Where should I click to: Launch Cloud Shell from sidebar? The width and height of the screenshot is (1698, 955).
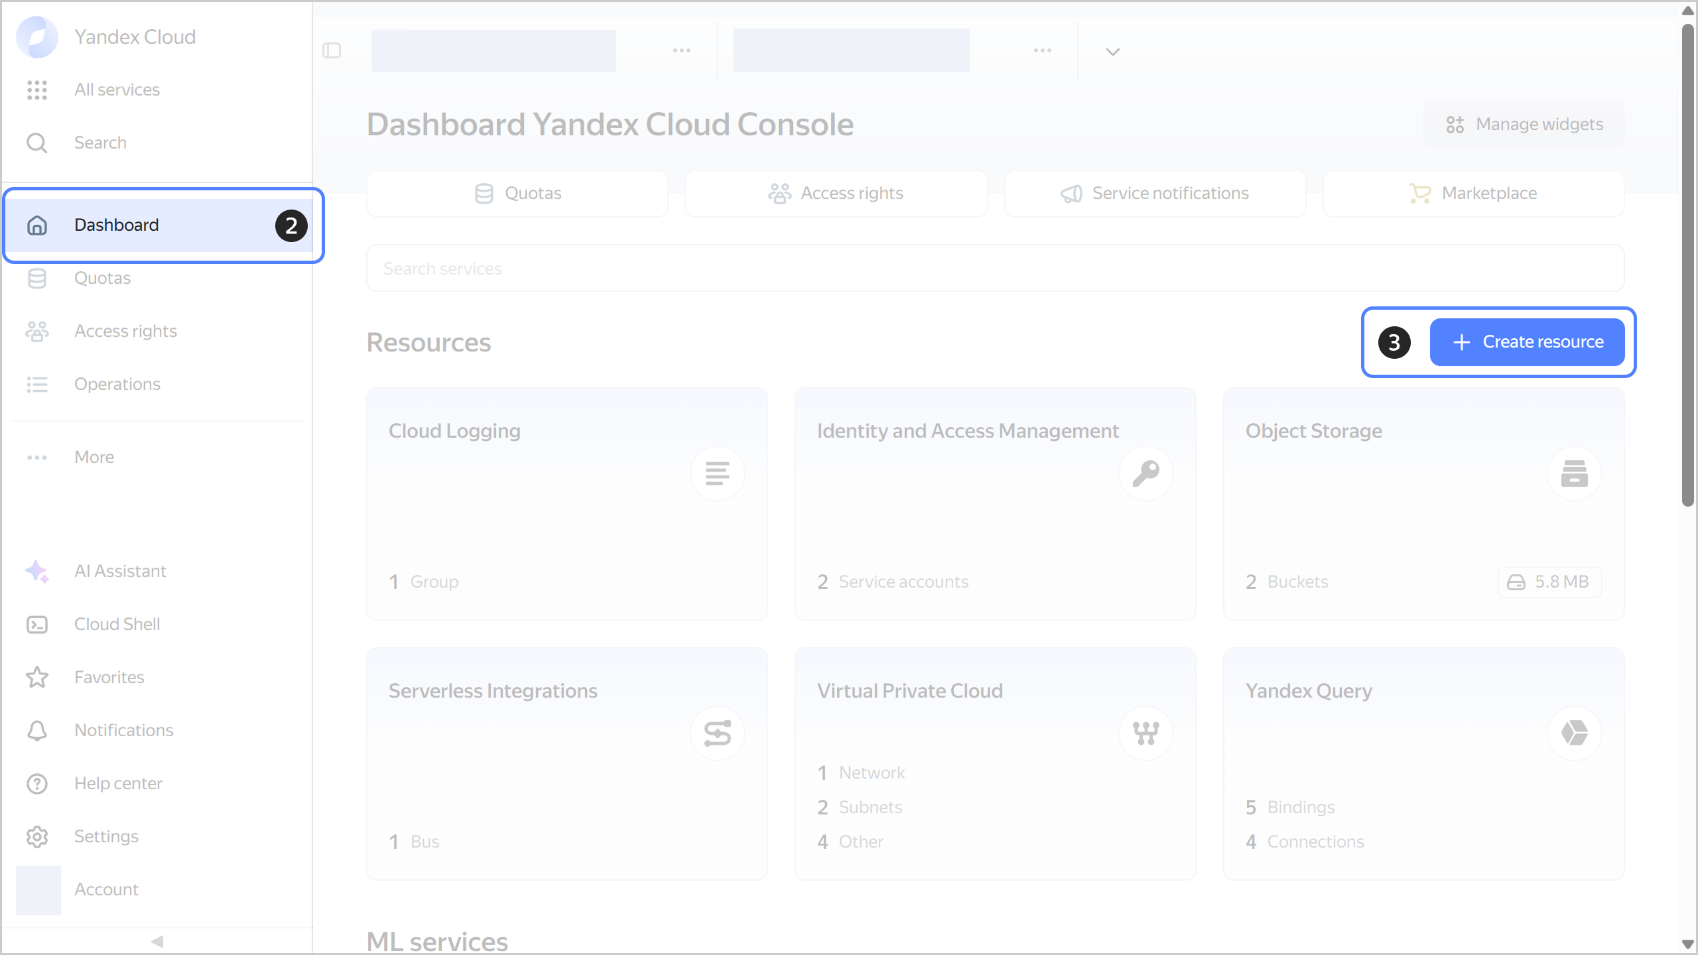point(37,624)
